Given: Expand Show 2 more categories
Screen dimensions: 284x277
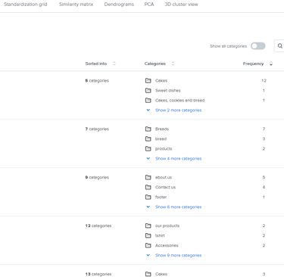Looking at the screenshot, I should (x=178, y=110).
